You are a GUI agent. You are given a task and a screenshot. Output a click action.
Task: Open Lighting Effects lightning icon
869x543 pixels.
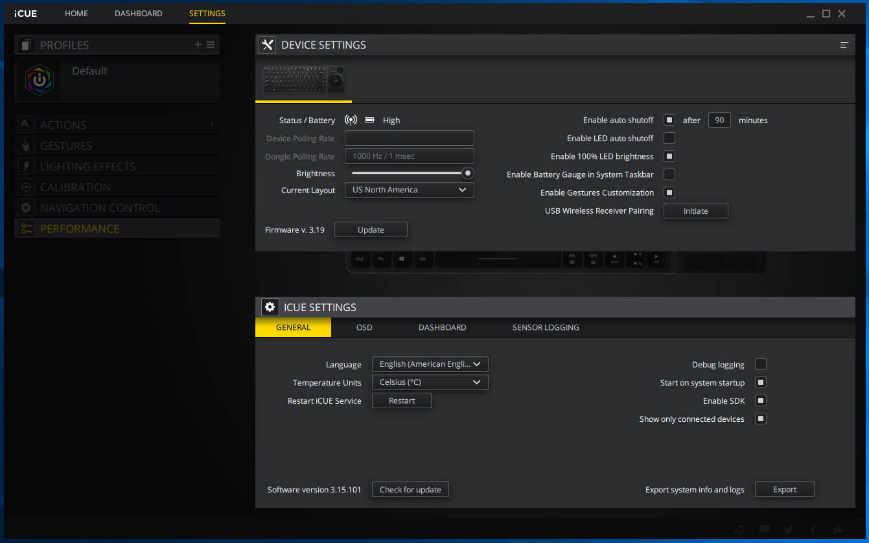pos(25,166)
